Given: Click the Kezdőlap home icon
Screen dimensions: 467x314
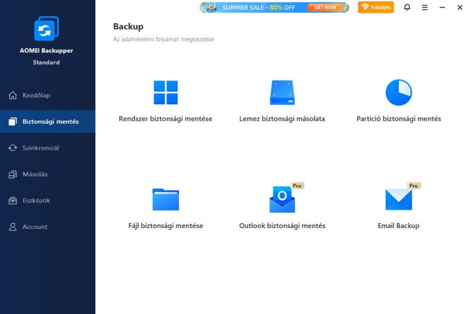Looking at the screenshot, I should 12,96.
